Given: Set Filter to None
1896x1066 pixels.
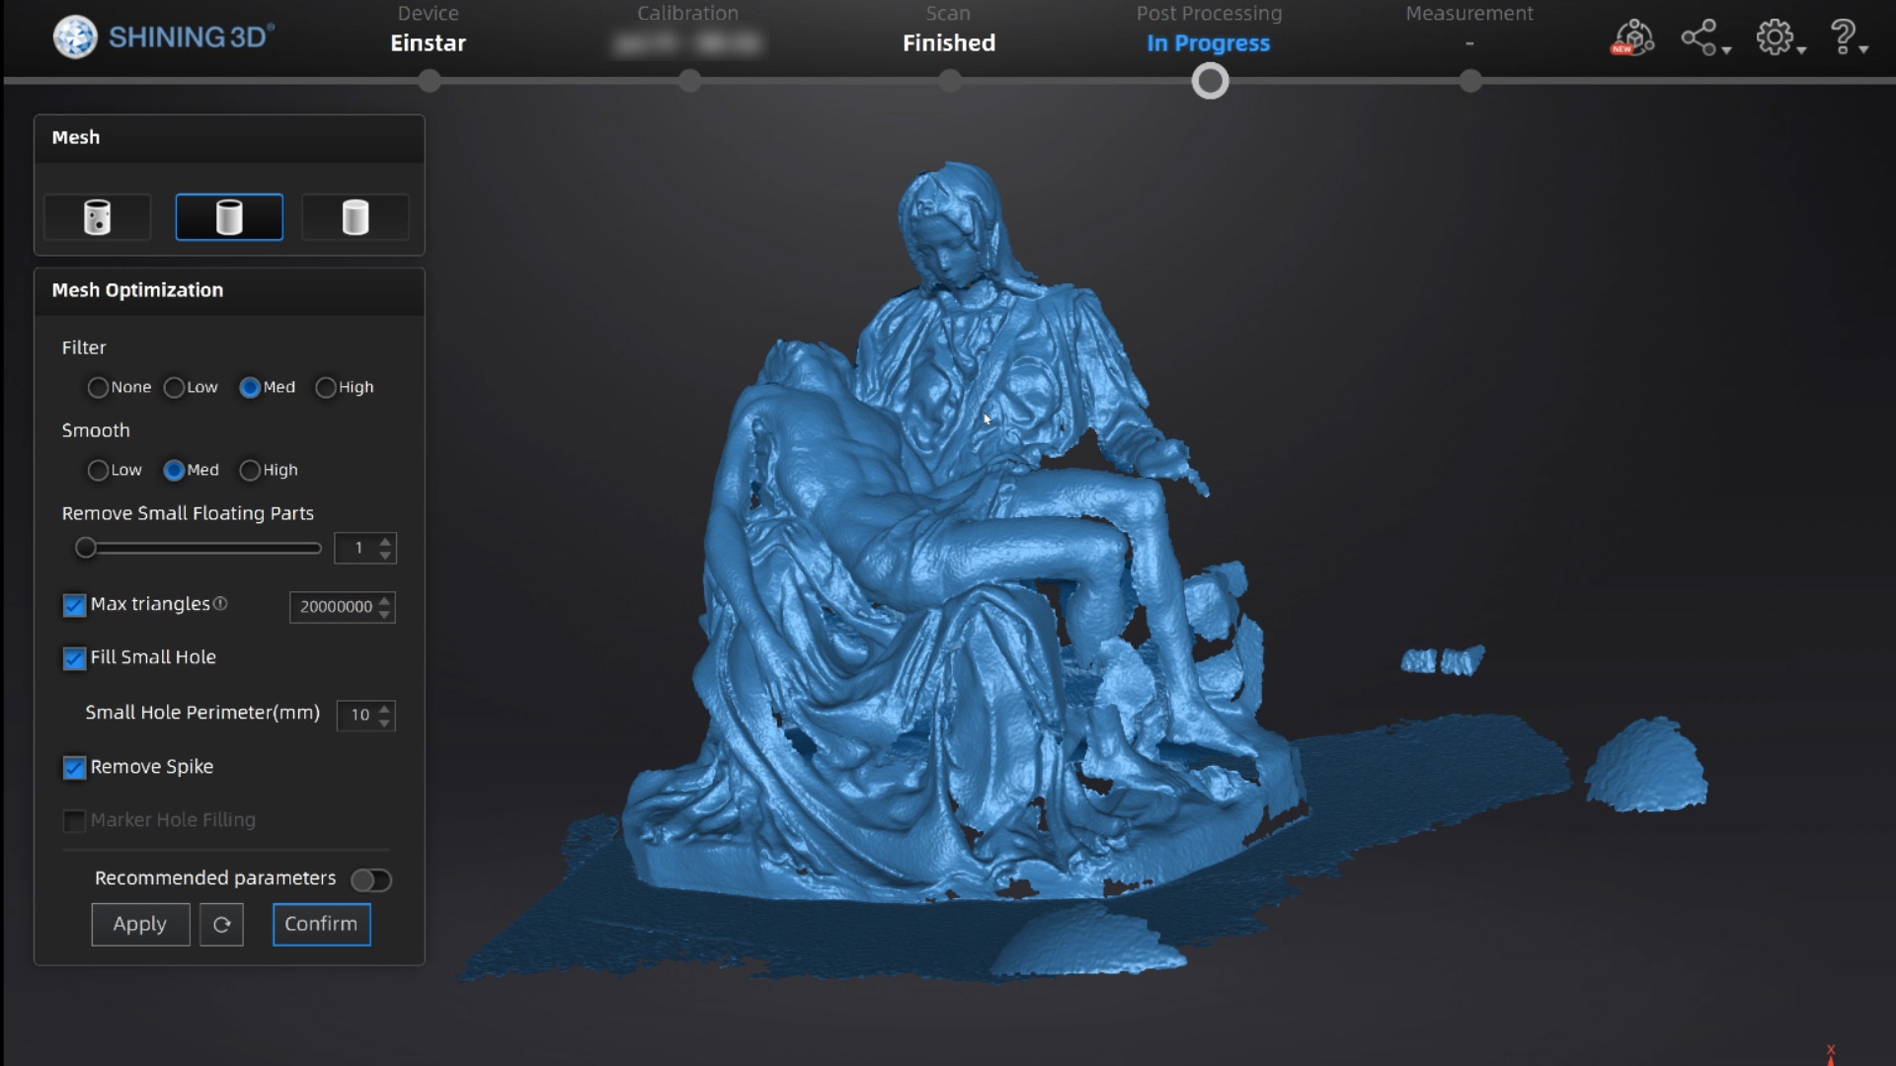Looking at the screenshot, I should click(x=98, y=388).
